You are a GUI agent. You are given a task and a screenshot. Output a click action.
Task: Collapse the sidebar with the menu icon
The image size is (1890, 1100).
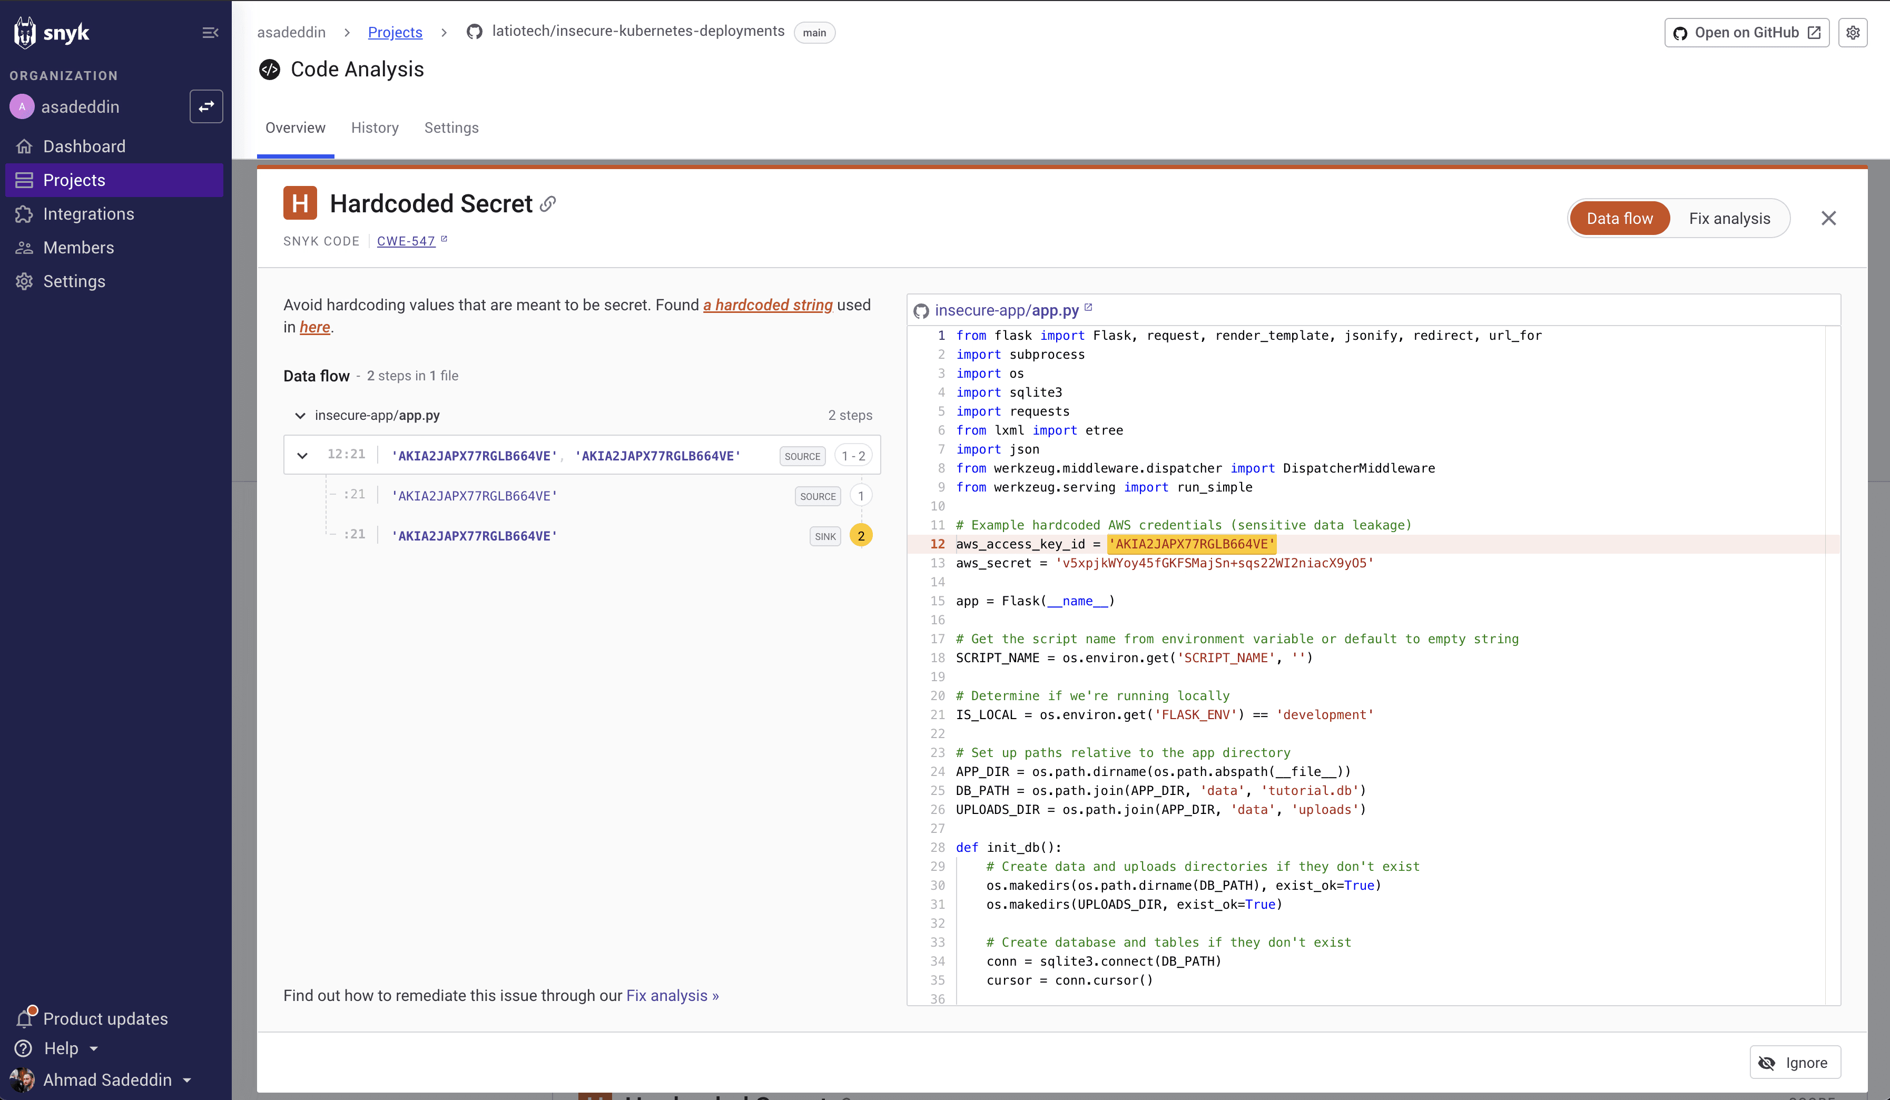210,32
